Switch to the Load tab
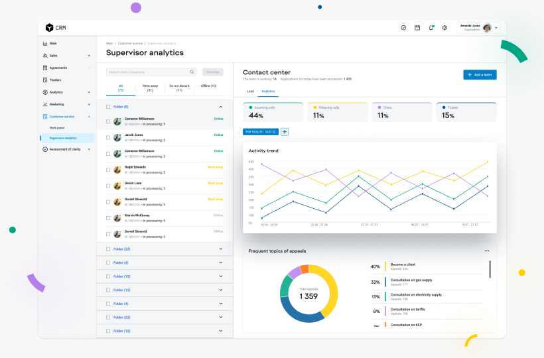Image resolution: width=544 pixels, height=358 pixels. coord(250,91)
